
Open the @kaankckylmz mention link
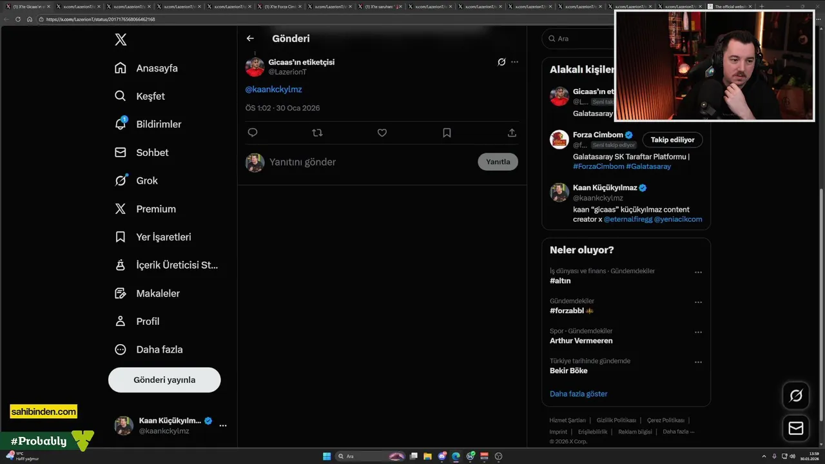click(x=273, y=90)
